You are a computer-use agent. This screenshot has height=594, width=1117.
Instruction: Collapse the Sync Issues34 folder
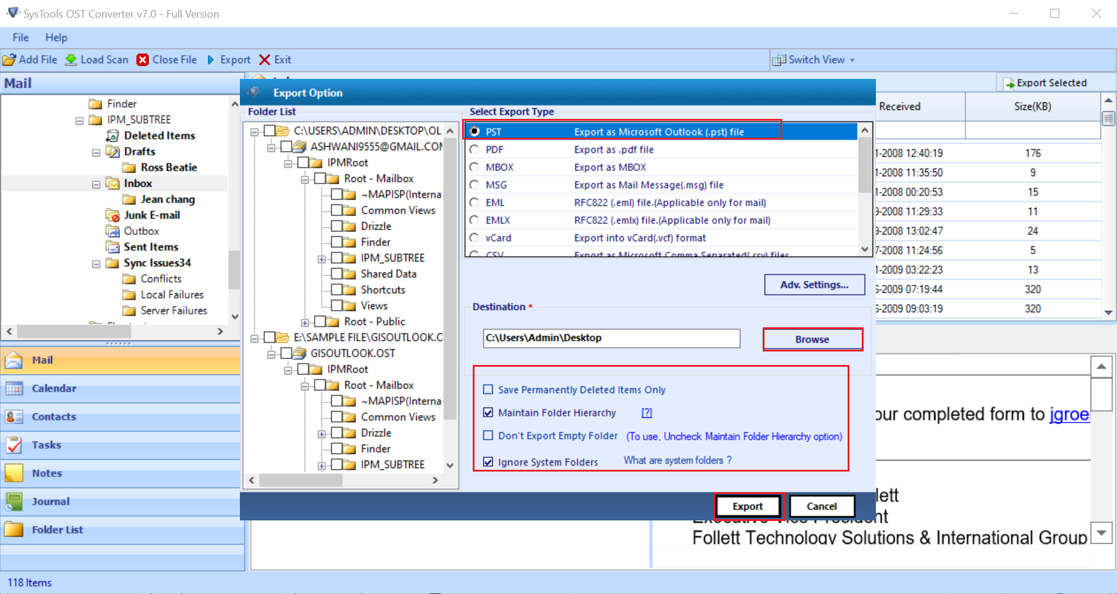[x=96, y=264]
